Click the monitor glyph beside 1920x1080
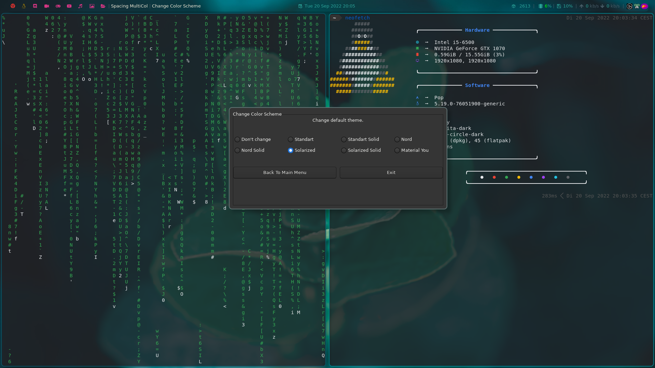The height and width of the screenshot is (368, 655). pyautogui.click(x=417, y=61)
